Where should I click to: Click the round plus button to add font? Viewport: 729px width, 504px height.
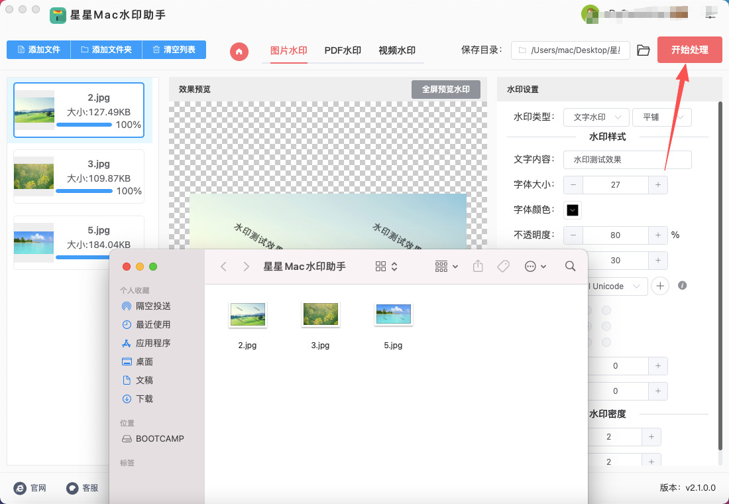coord(660,286)
